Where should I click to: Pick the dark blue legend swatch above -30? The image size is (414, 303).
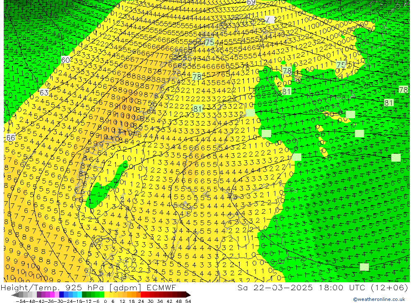(x=61, y=295)
